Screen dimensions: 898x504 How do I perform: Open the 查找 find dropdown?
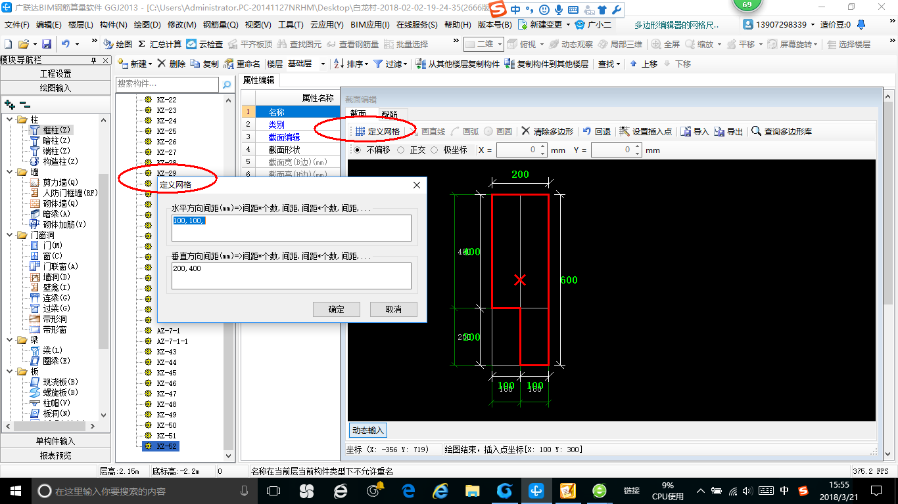click(609, 64)
